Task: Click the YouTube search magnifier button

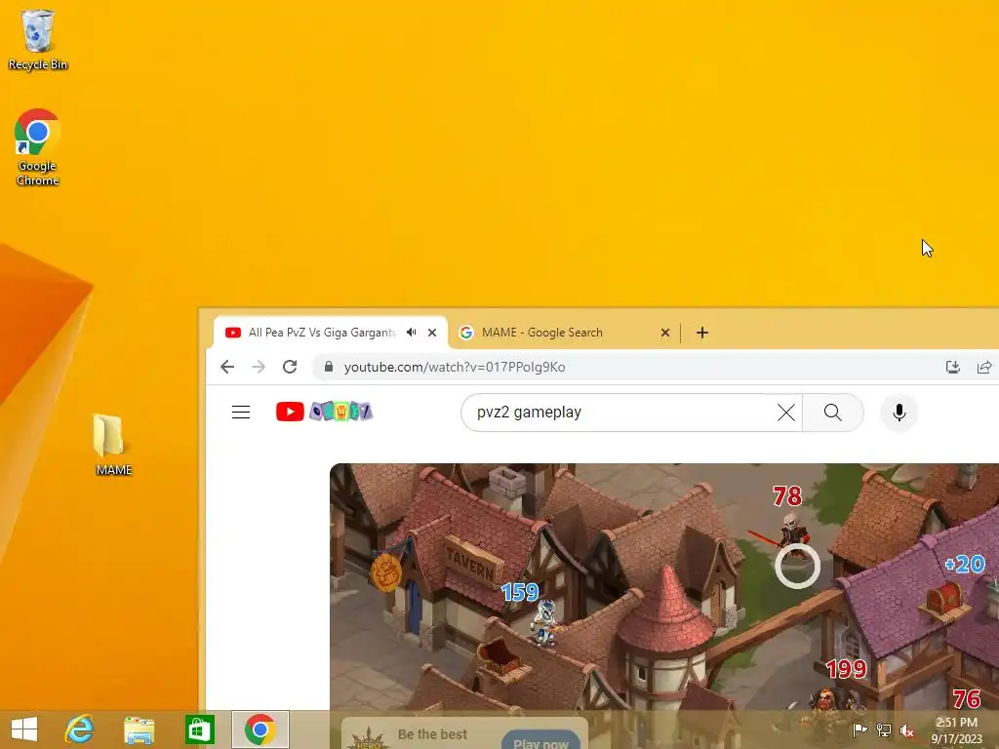Action: [x=833, y=413]
